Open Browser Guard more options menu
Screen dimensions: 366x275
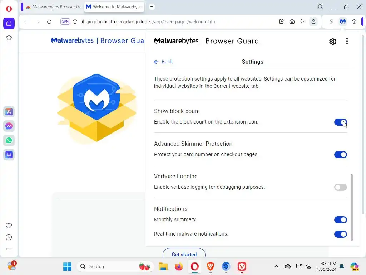point(347,42)
